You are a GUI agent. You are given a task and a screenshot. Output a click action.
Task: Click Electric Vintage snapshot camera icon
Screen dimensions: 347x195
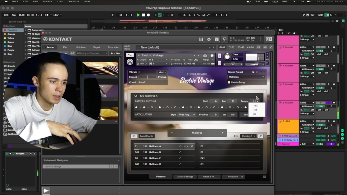pyautogui.click(x=205, y=56)
